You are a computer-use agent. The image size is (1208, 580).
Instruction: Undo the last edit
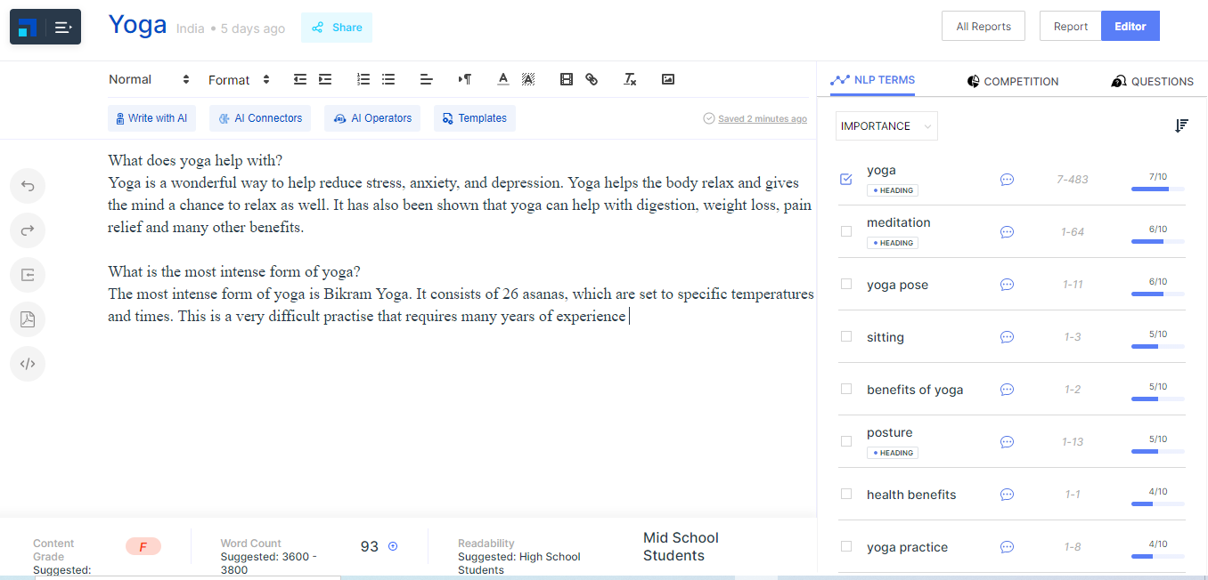[28, 186]
